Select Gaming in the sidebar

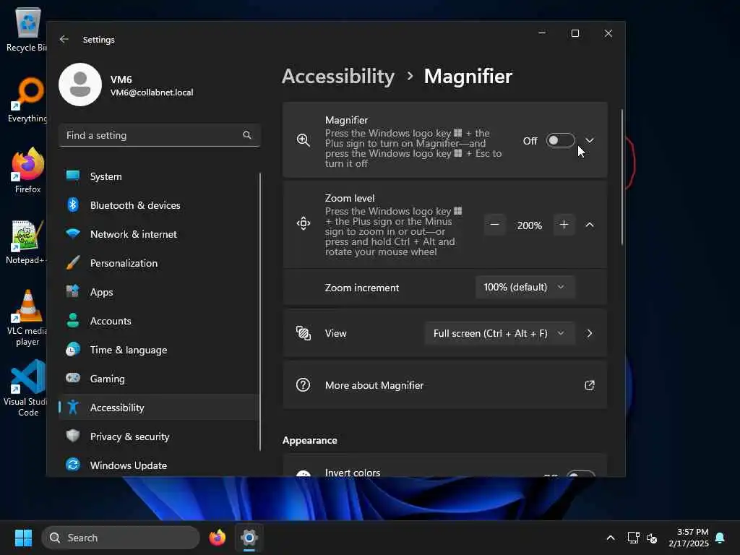(159, 379)
